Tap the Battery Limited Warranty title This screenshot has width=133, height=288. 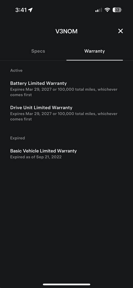click(x=38, y=83)
